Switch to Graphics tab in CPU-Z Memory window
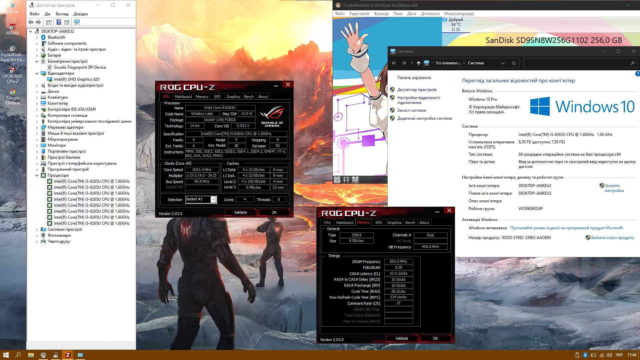Screen dimensions: 640x360 394,223
